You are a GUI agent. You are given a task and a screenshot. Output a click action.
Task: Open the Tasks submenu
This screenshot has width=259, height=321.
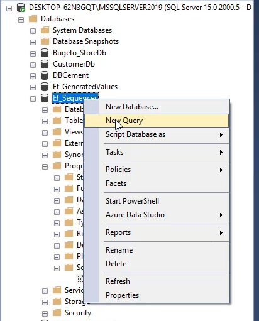click(x=157, y=152)
